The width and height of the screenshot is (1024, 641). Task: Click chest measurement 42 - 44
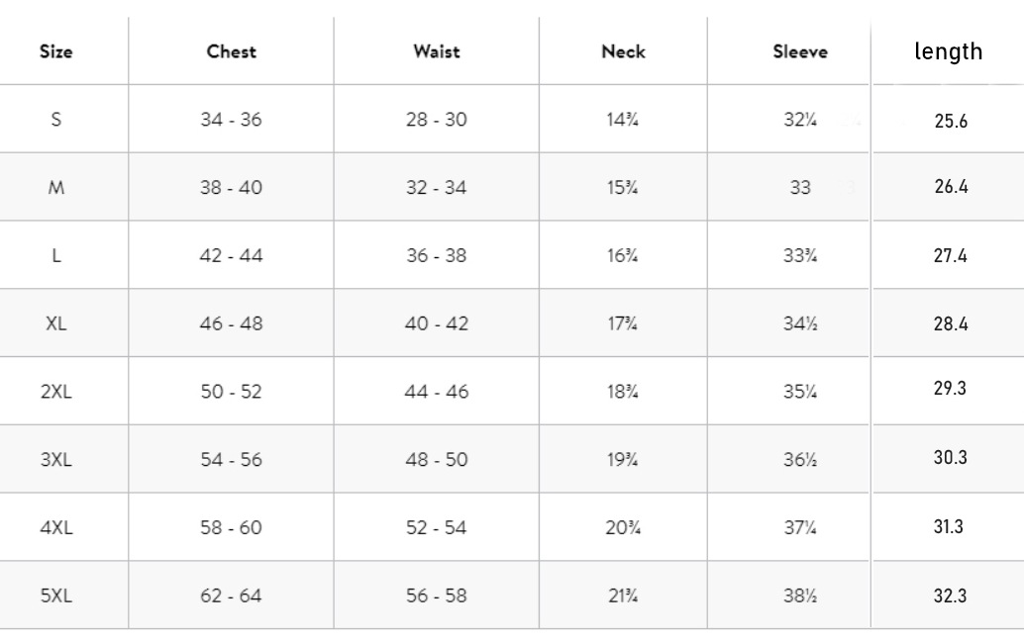coord(232,256)
